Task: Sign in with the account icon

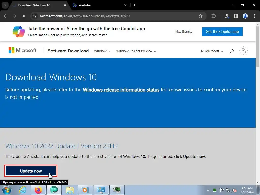Action: 243,51
